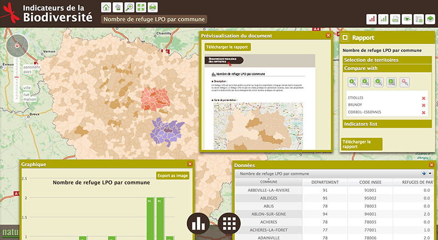Click the purple highlighted commune group on map
This screenshot has height=240, width=438.
(167, 131)
